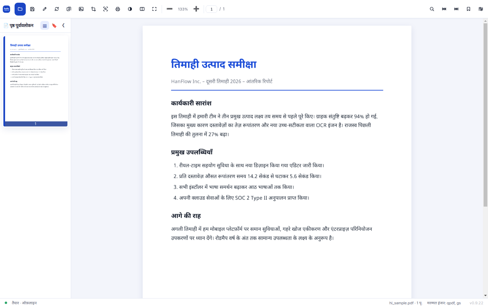Image resolution: width=488 pixels, height=307 pixels.
Task: Save the document with the floppy disk icon
Action: point(32,9)
